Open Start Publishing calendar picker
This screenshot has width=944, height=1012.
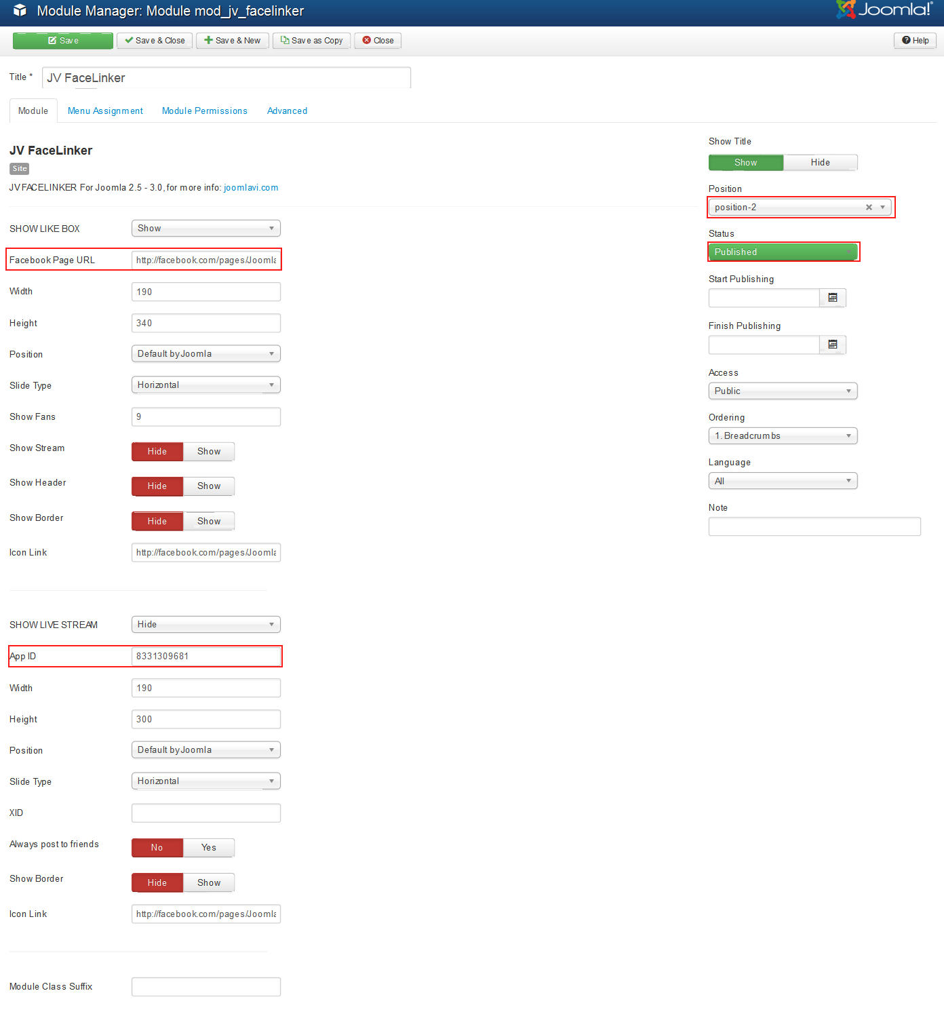point(833,298)
